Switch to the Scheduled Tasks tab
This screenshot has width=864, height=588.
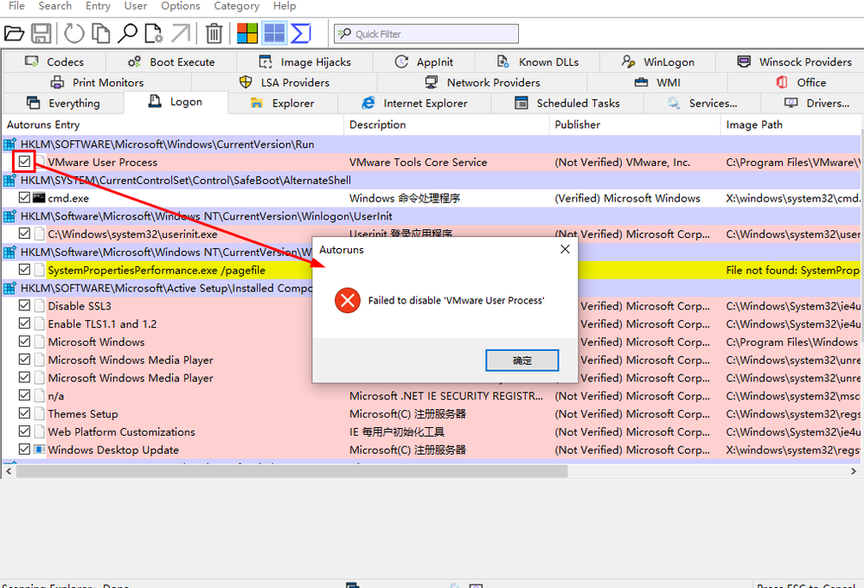[567, 103]
